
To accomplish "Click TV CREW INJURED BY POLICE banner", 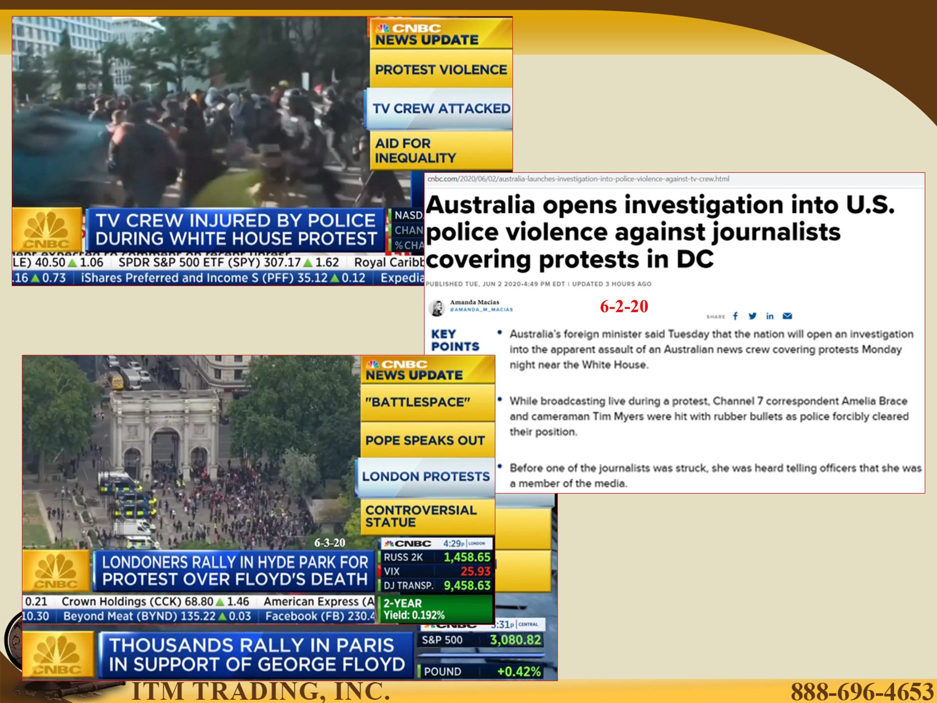I will [x=235, y=229].
